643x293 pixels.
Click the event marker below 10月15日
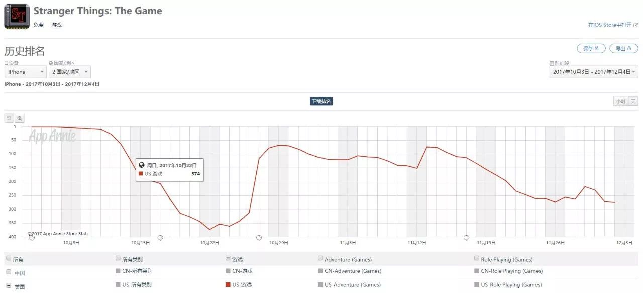click(x=160, y=237)
